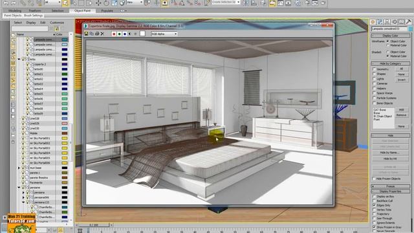Enable the blue channel button in render window
This screenshot has width=414, height=233.
[125, 34]
